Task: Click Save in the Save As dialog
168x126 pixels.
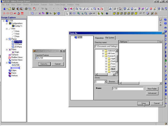Action: (143, 103)
